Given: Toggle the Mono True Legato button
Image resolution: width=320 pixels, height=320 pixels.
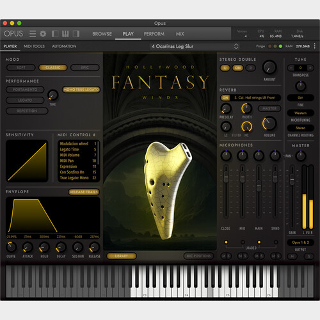Looking at the screenshot, I should tap(81, 90).
